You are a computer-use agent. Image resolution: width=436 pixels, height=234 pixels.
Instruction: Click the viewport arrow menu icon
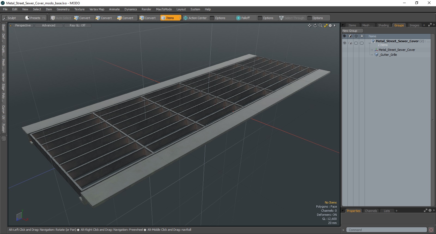(335, 26)
